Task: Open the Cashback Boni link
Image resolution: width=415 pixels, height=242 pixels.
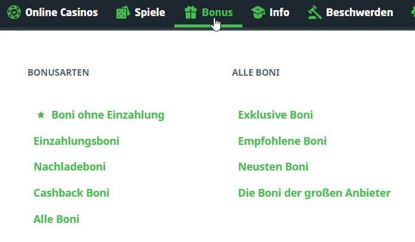Action: [x=71, y=193]
